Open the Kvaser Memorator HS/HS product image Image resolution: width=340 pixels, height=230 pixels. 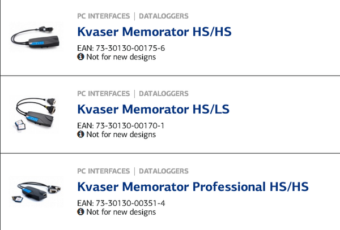36,37
